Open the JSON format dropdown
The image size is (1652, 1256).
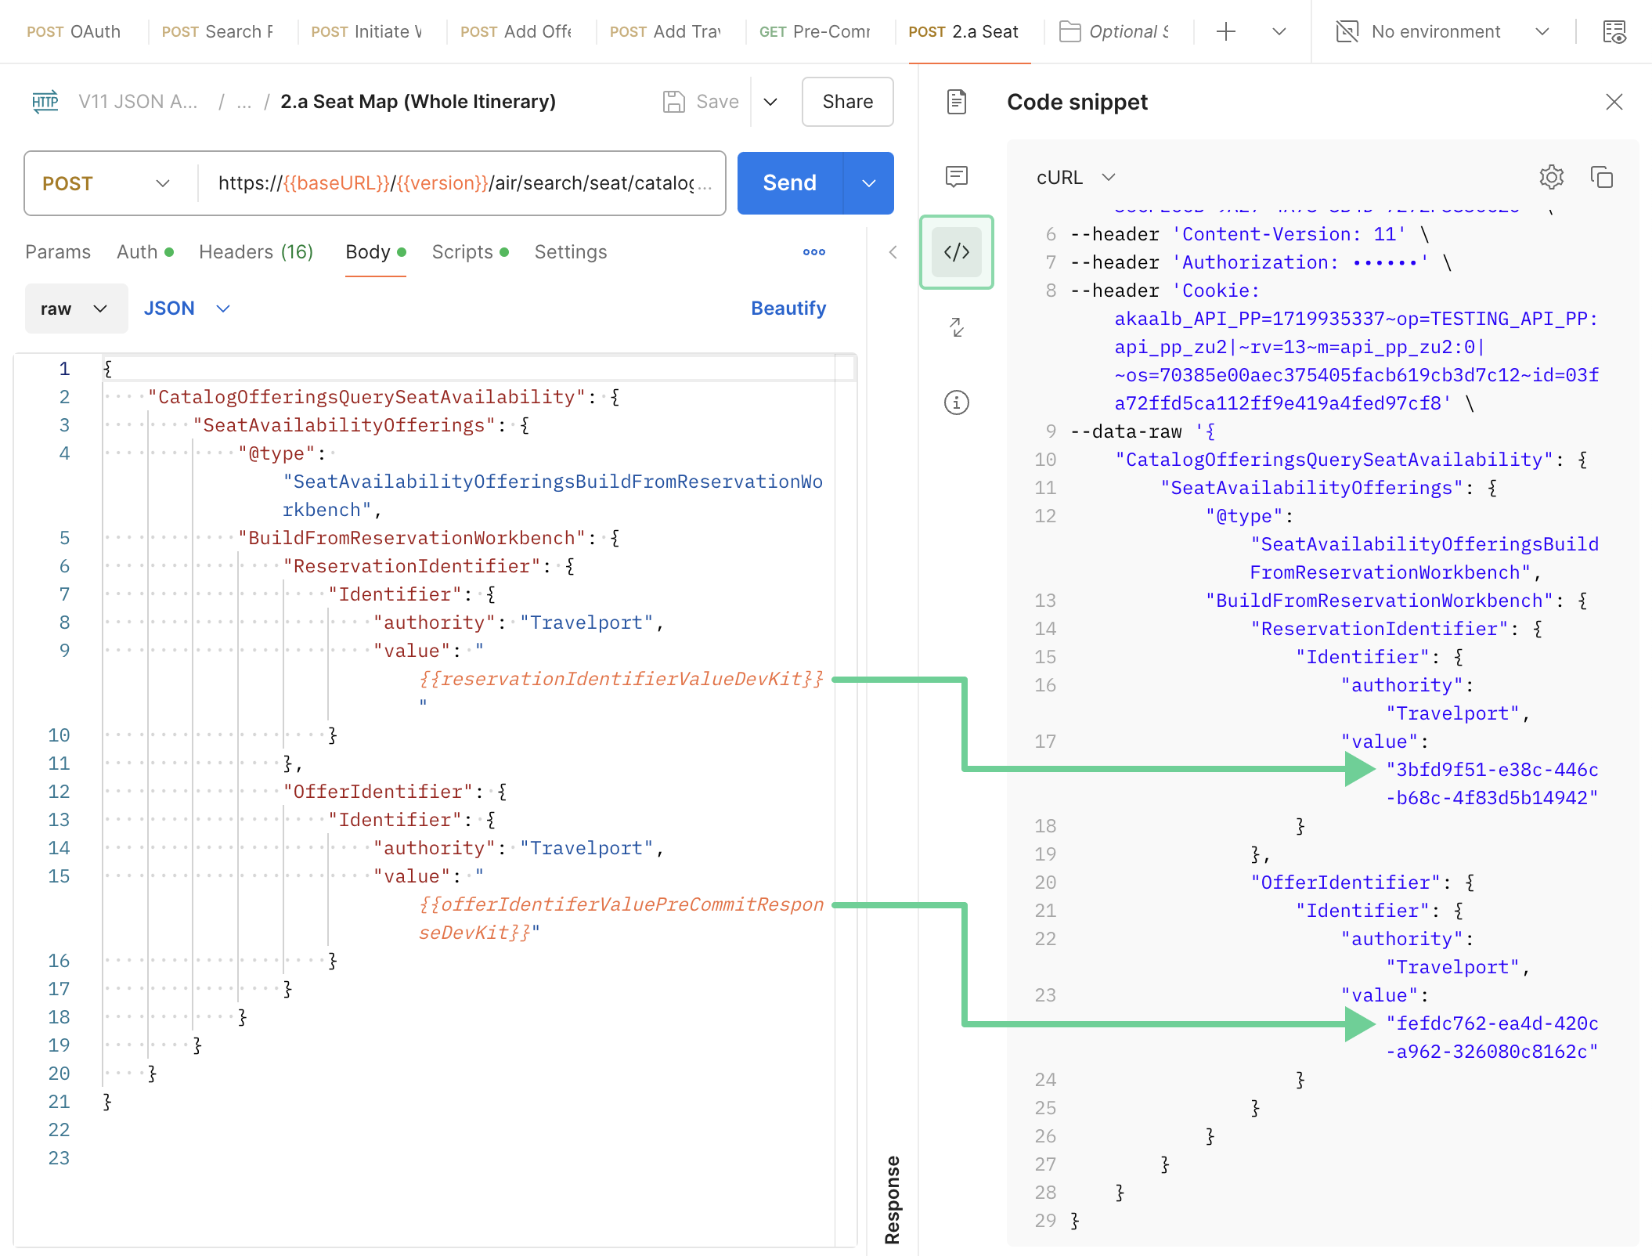[x=187, y=309]
